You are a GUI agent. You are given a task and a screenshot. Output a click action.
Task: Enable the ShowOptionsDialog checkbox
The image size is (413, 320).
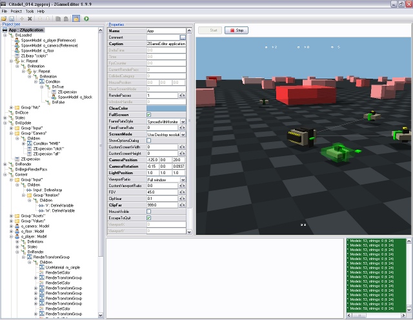click(148, 141)
